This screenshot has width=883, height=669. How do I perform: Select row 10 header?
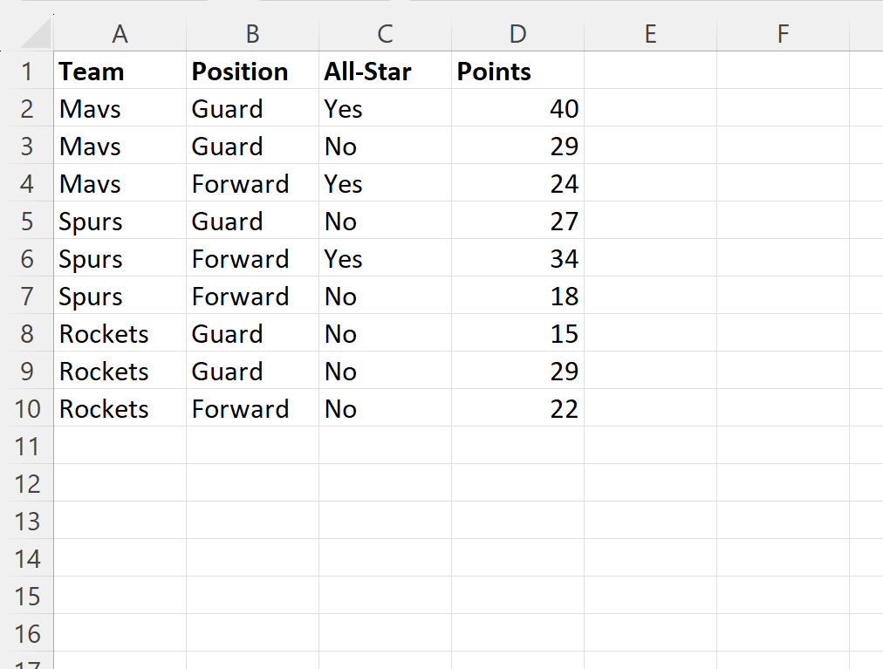[x=28, y=408]
